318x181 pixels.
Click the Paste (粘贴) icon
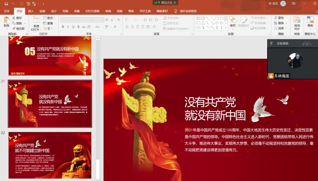pos(6,21)
